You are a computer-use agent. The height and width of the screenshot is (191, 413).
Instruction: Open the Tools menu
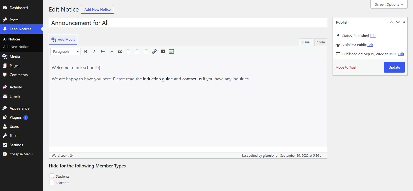(x=21, y=136)
